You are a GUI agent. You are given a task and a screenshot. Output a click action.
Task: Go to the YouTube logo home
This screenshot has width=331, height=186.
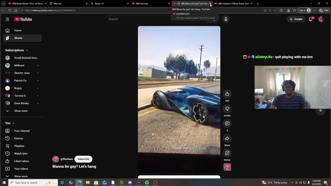[23, 19]
